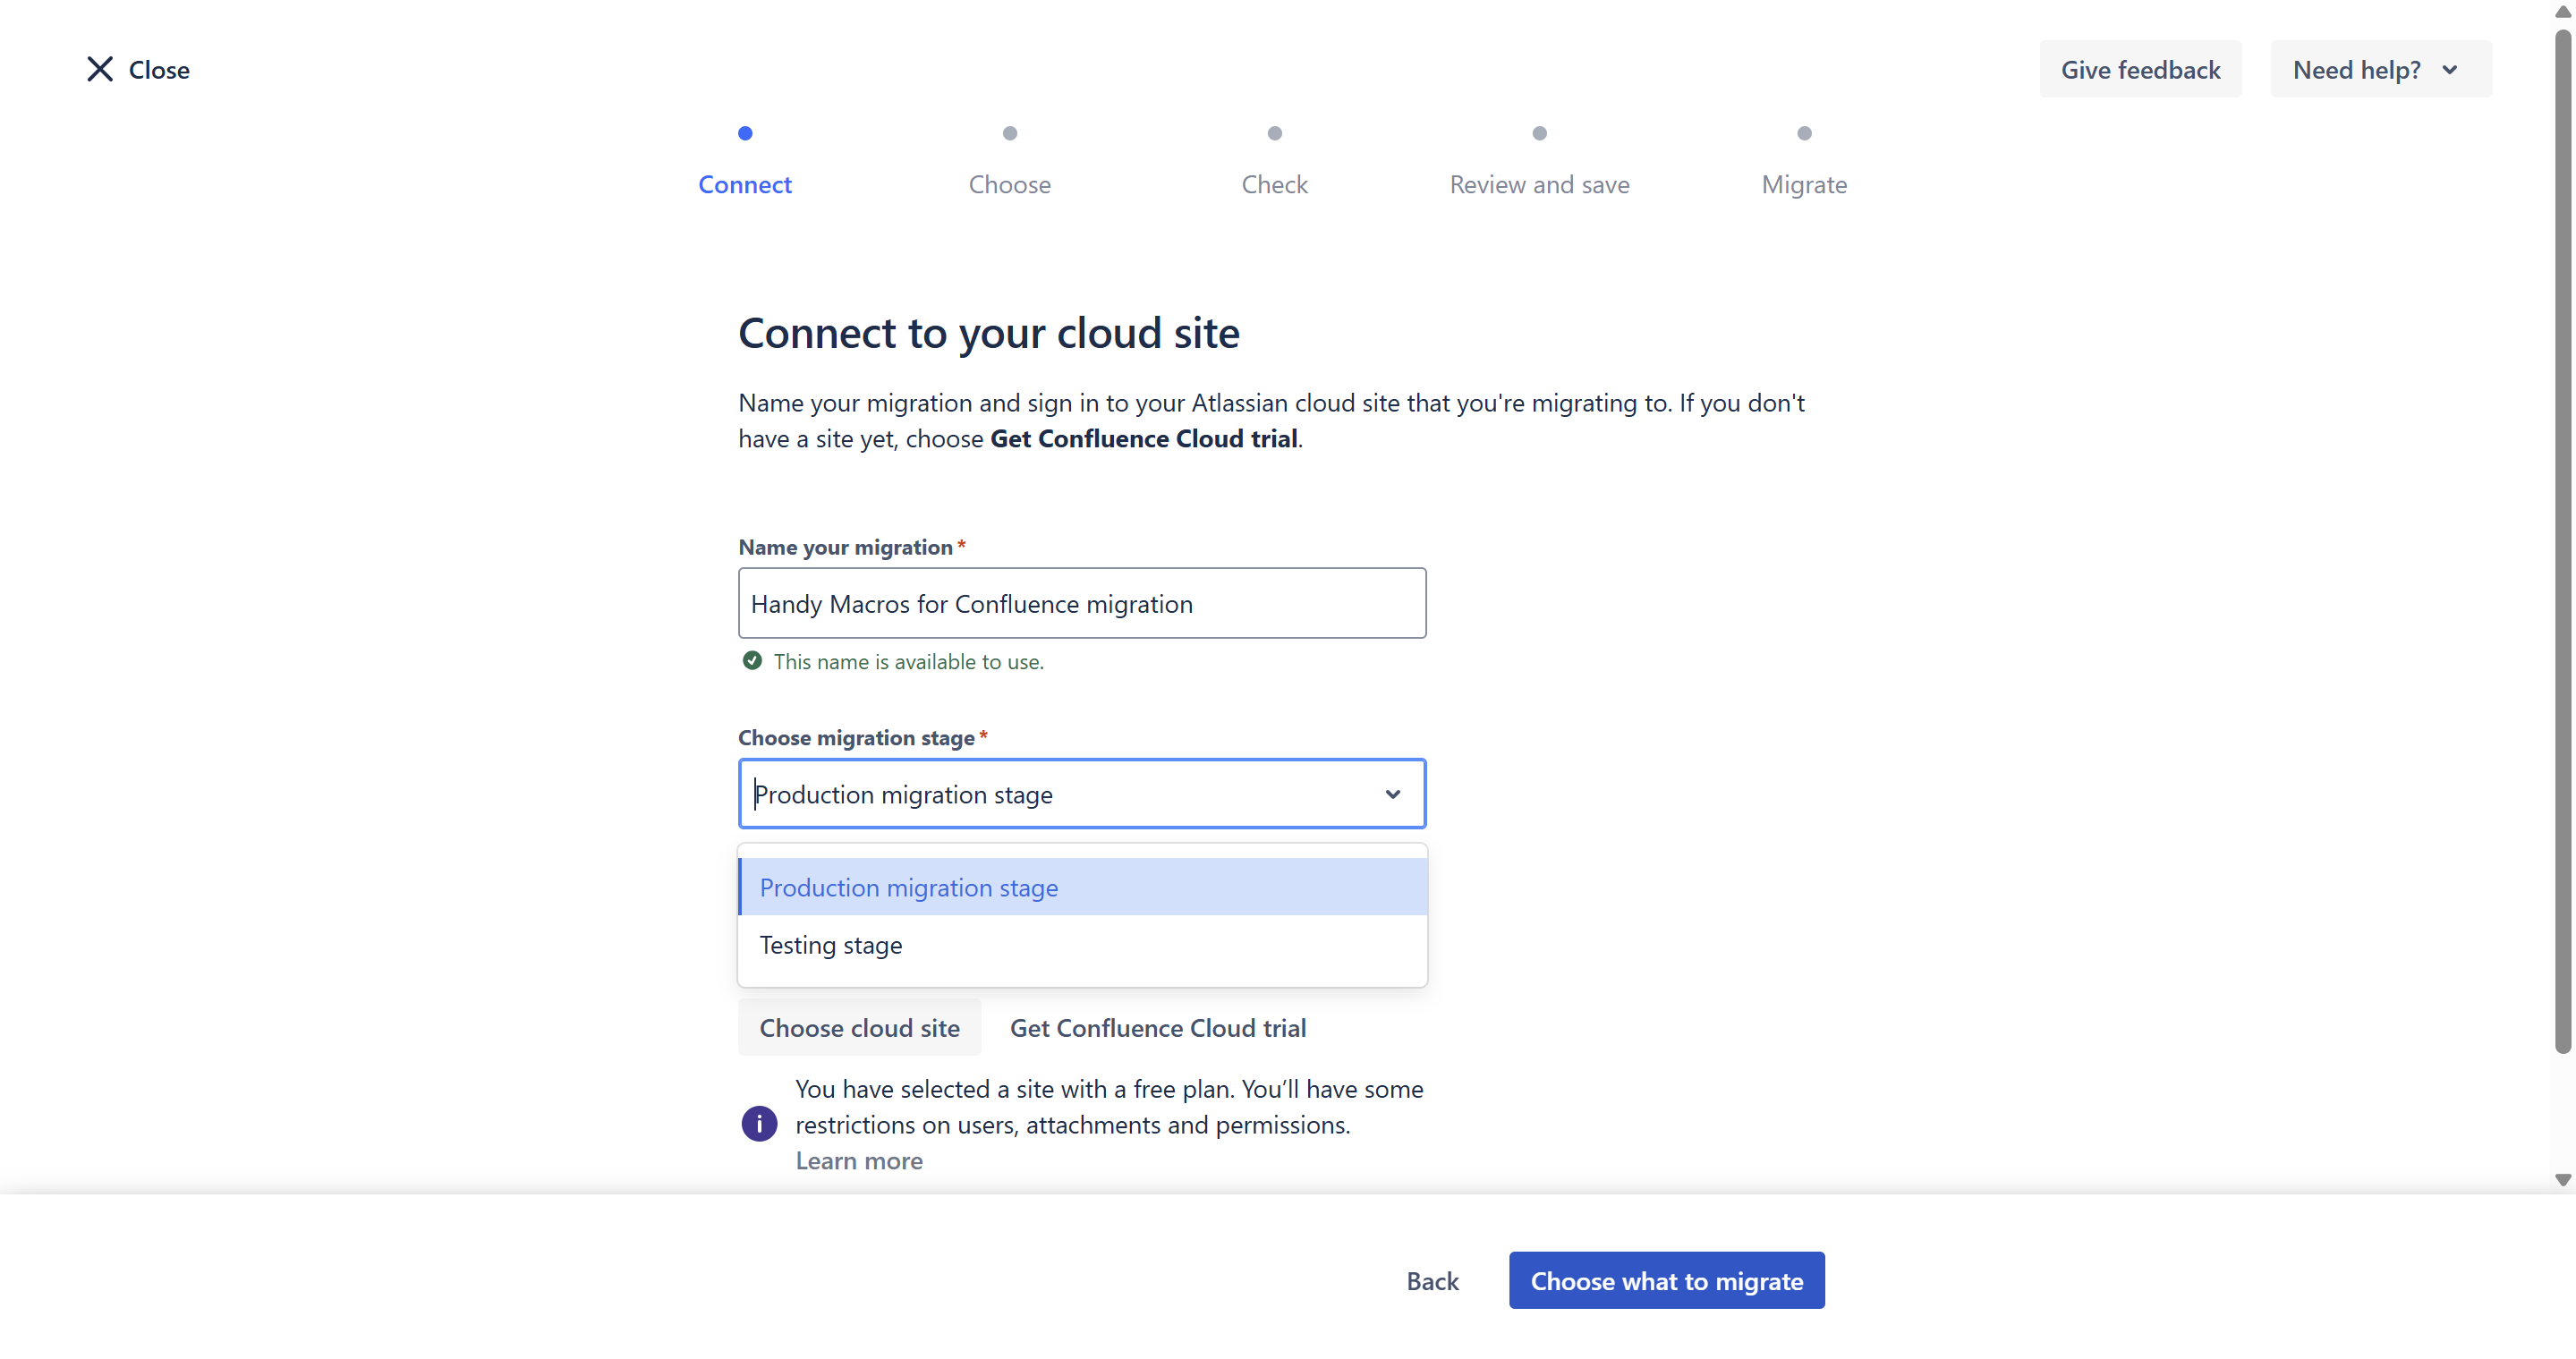The width and height of the screenshot is (2576, 1359).
Task: Click the purple info icon
Action: (759, 1124)
